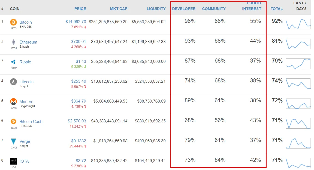314x170 pixels.
Task: Click Bitcoin total score 92%
Action: point(277,21)
